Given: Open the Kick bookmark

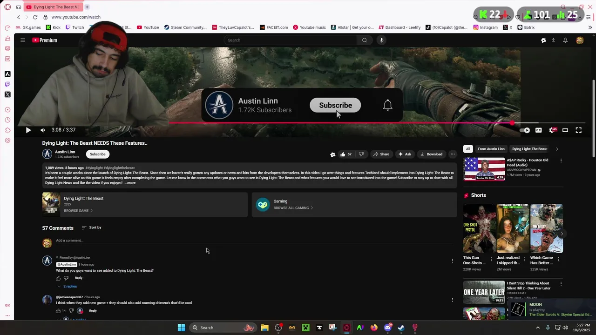Looking at the screenshot, I should pyautogui.click(x=53, y=27).
